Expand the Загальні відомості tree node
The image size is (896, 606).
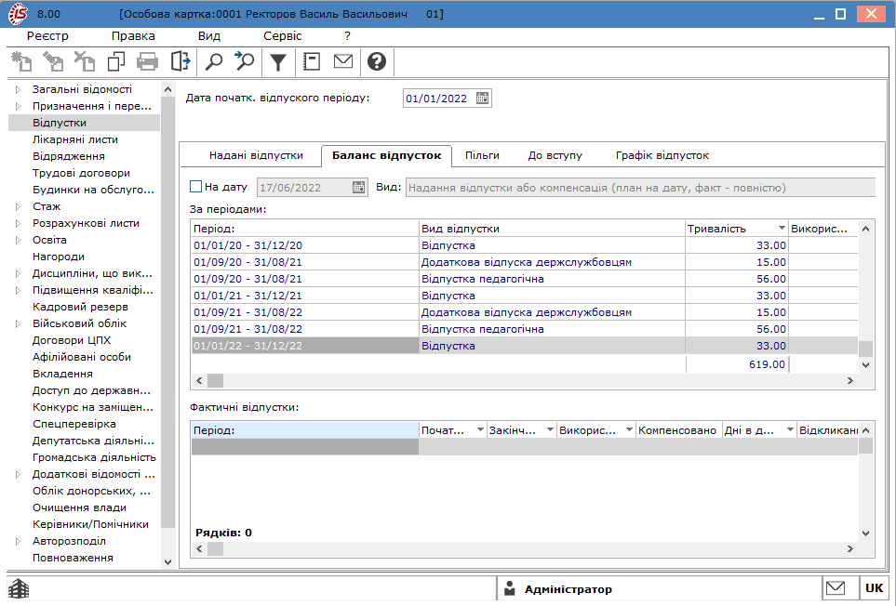pos(19,89)
